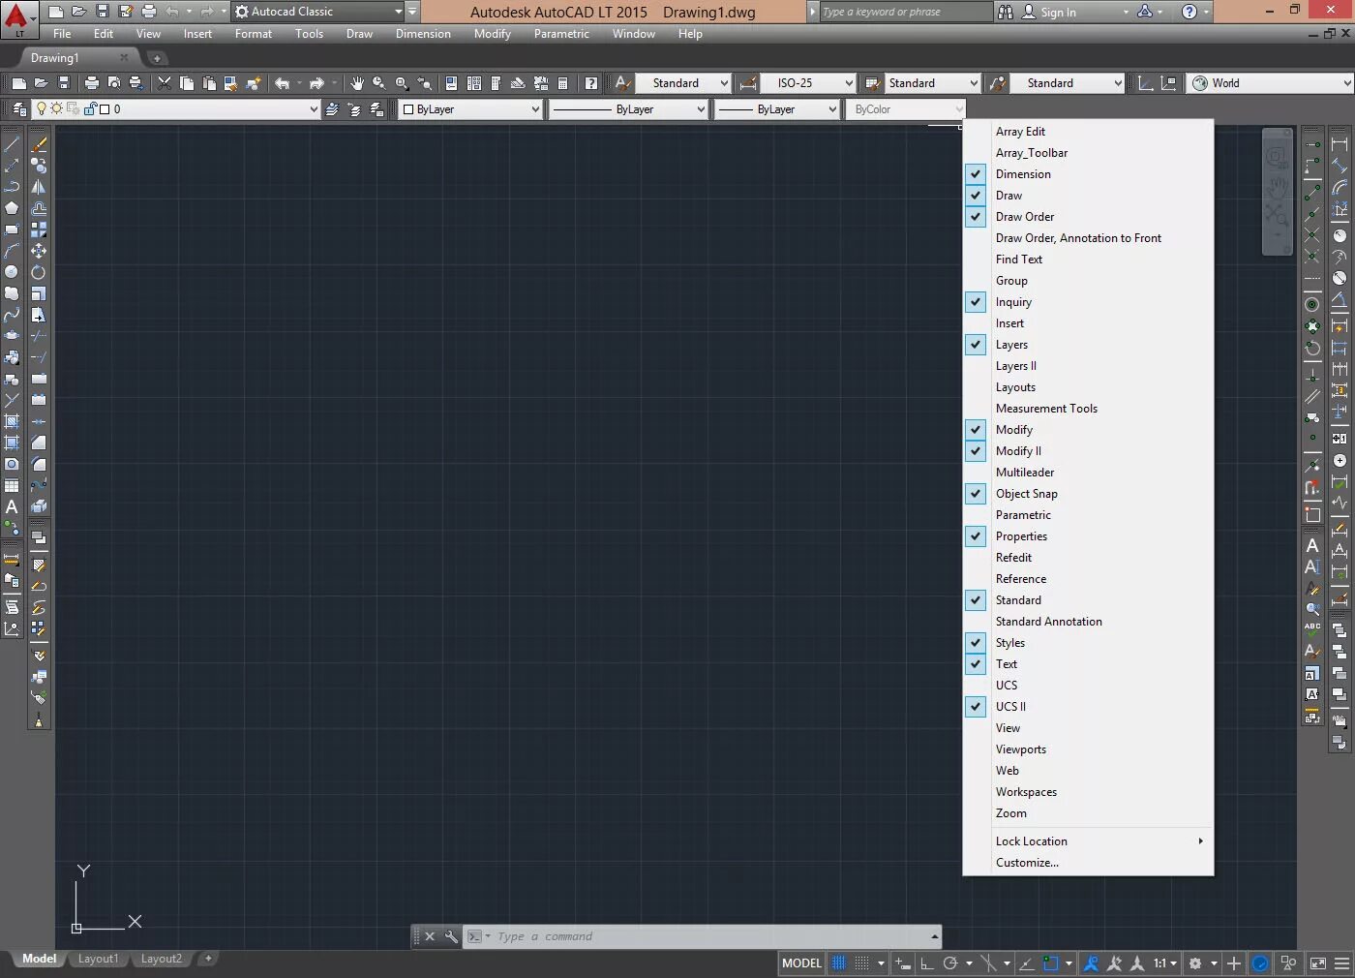This screenshot has height=978, width=1355.
Task: Click the Pan hand icon
Action: tap(357, 83)
